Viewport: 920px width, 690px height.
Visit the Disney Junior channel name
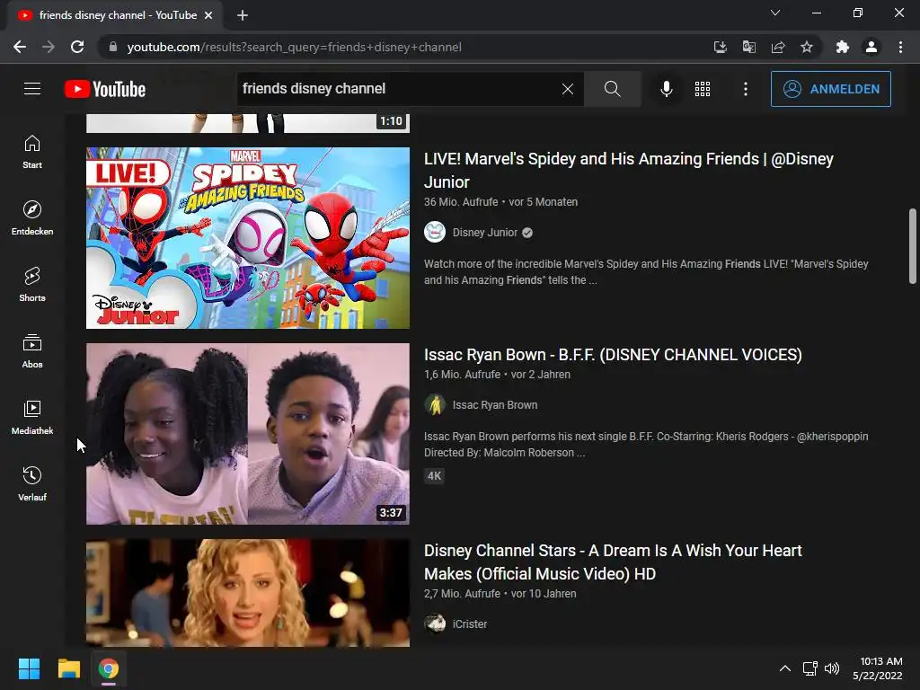point(484,233)
